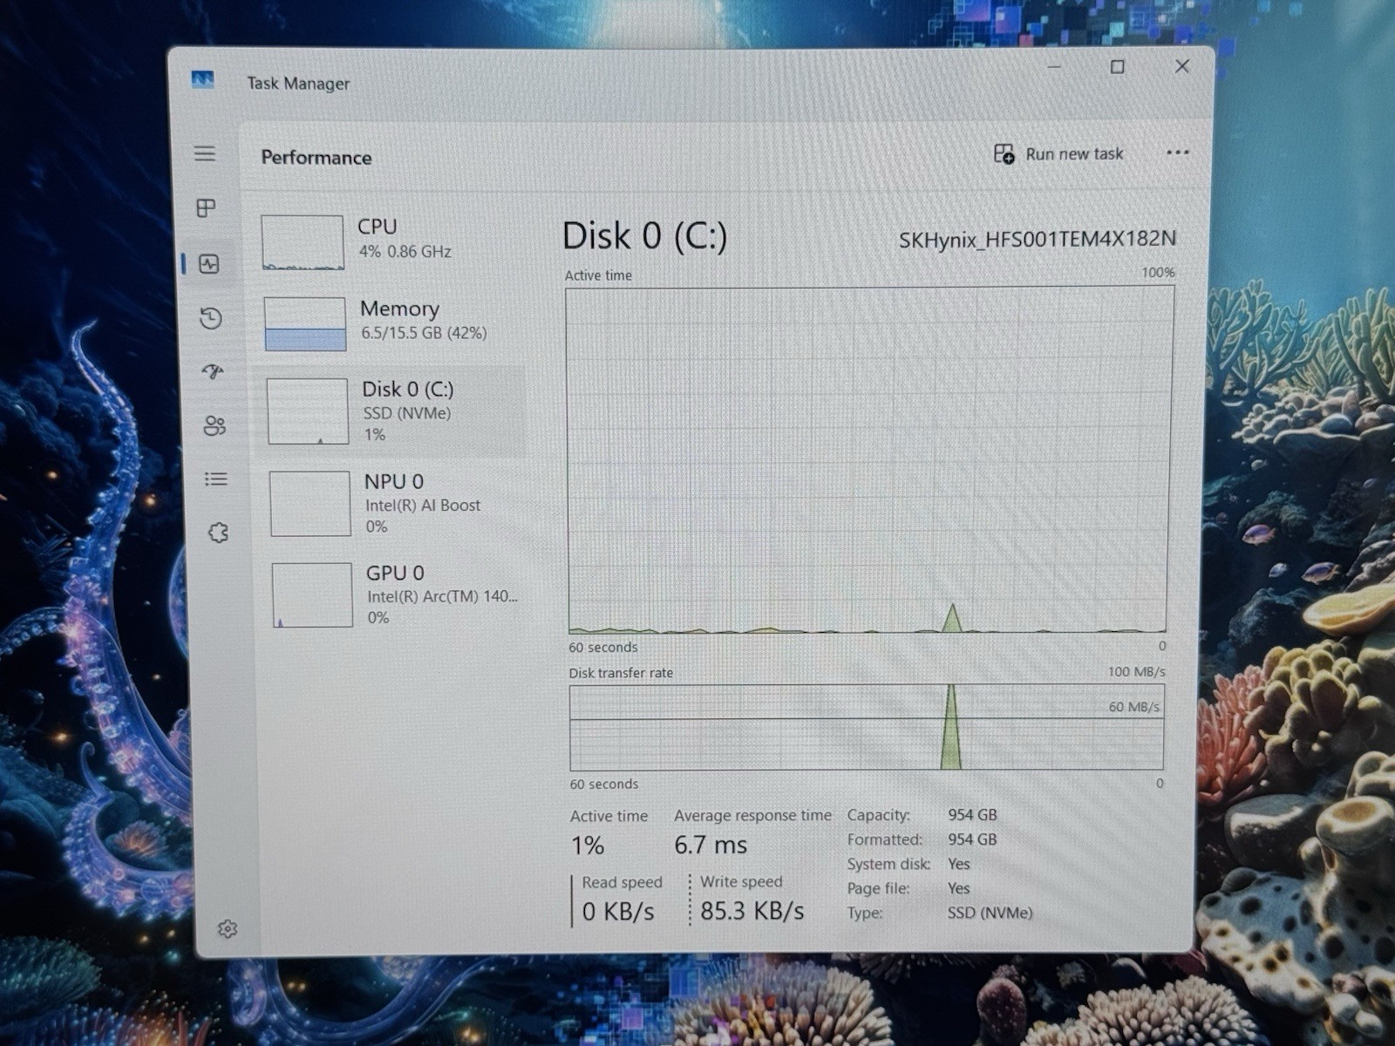This screenshot has height=1046, width=1395.
Task: Open the three-dot more options menu
Action: (1178, 153)
